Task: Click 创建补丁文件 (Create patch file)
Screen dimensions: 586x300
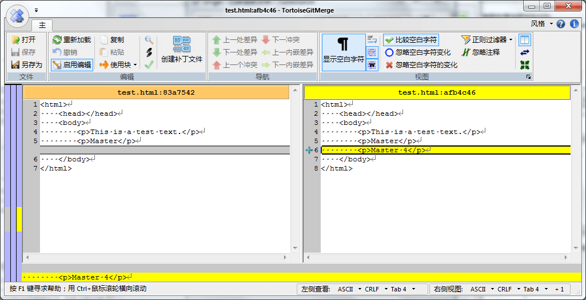Action: pyautogui.click(x=181, y=50)
